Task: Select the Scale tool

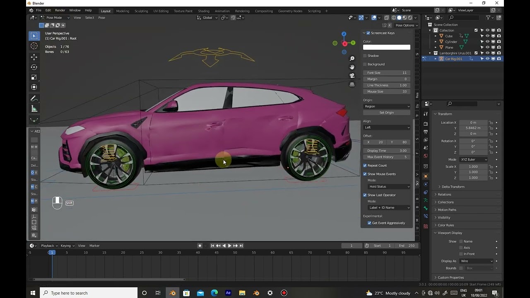Action: (x=34, y=77)
